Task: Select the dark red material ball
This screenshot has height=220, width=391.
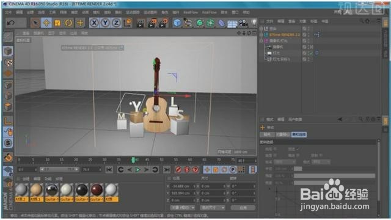Action: click(x=97, y=189)
